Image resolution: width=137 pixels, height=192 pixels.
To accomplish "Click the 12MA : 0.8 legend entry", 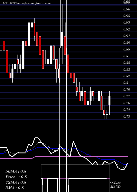I will tap(16, 182).
